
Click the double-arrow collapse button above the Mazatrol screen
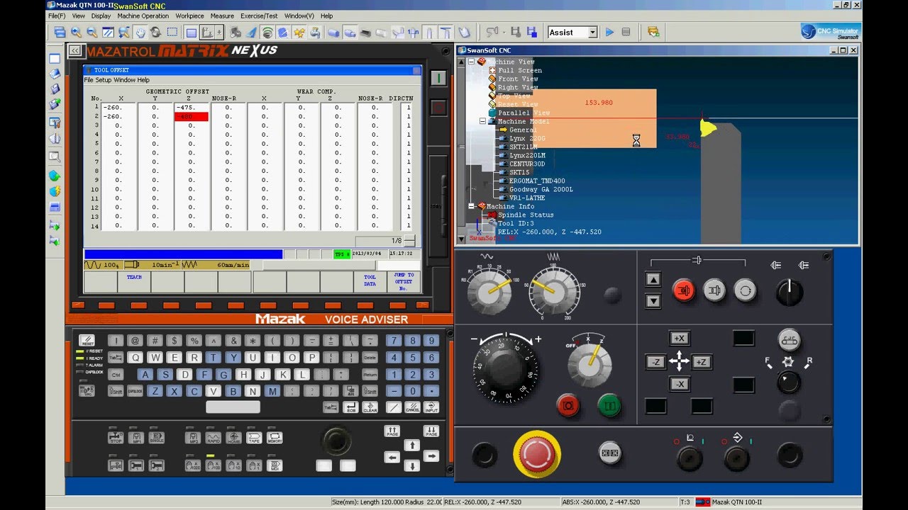74,51
